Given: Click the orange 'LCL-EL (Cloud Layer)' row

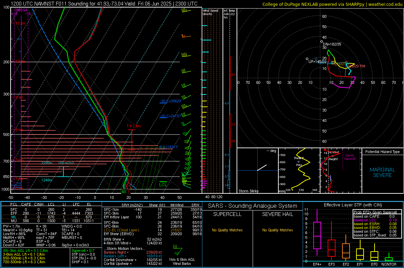Looking at the screenshot, I should [x=153, y=230].
